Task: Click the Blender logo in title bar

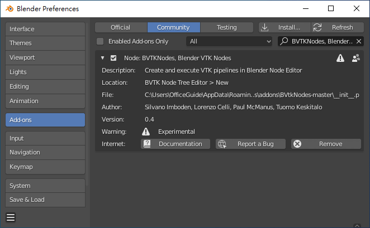Action: [10, 9]
